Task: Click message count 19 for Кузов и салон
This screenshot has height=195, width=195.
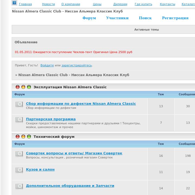Action: pos(188,172)
